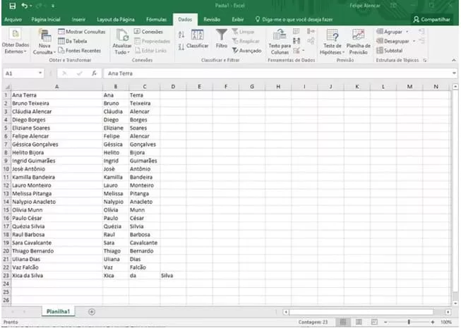
Task: Collapse the ribbon with the chevron
Action: coord(454,60)
